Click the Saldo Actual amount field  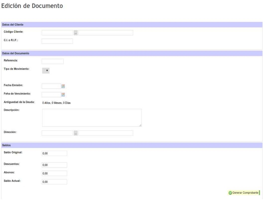pyautogui.click(x=54, y=182)
